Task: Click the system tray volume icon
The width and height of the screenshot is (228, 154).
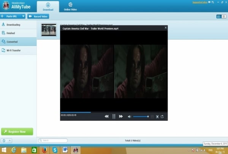Action: pos(204,150)
